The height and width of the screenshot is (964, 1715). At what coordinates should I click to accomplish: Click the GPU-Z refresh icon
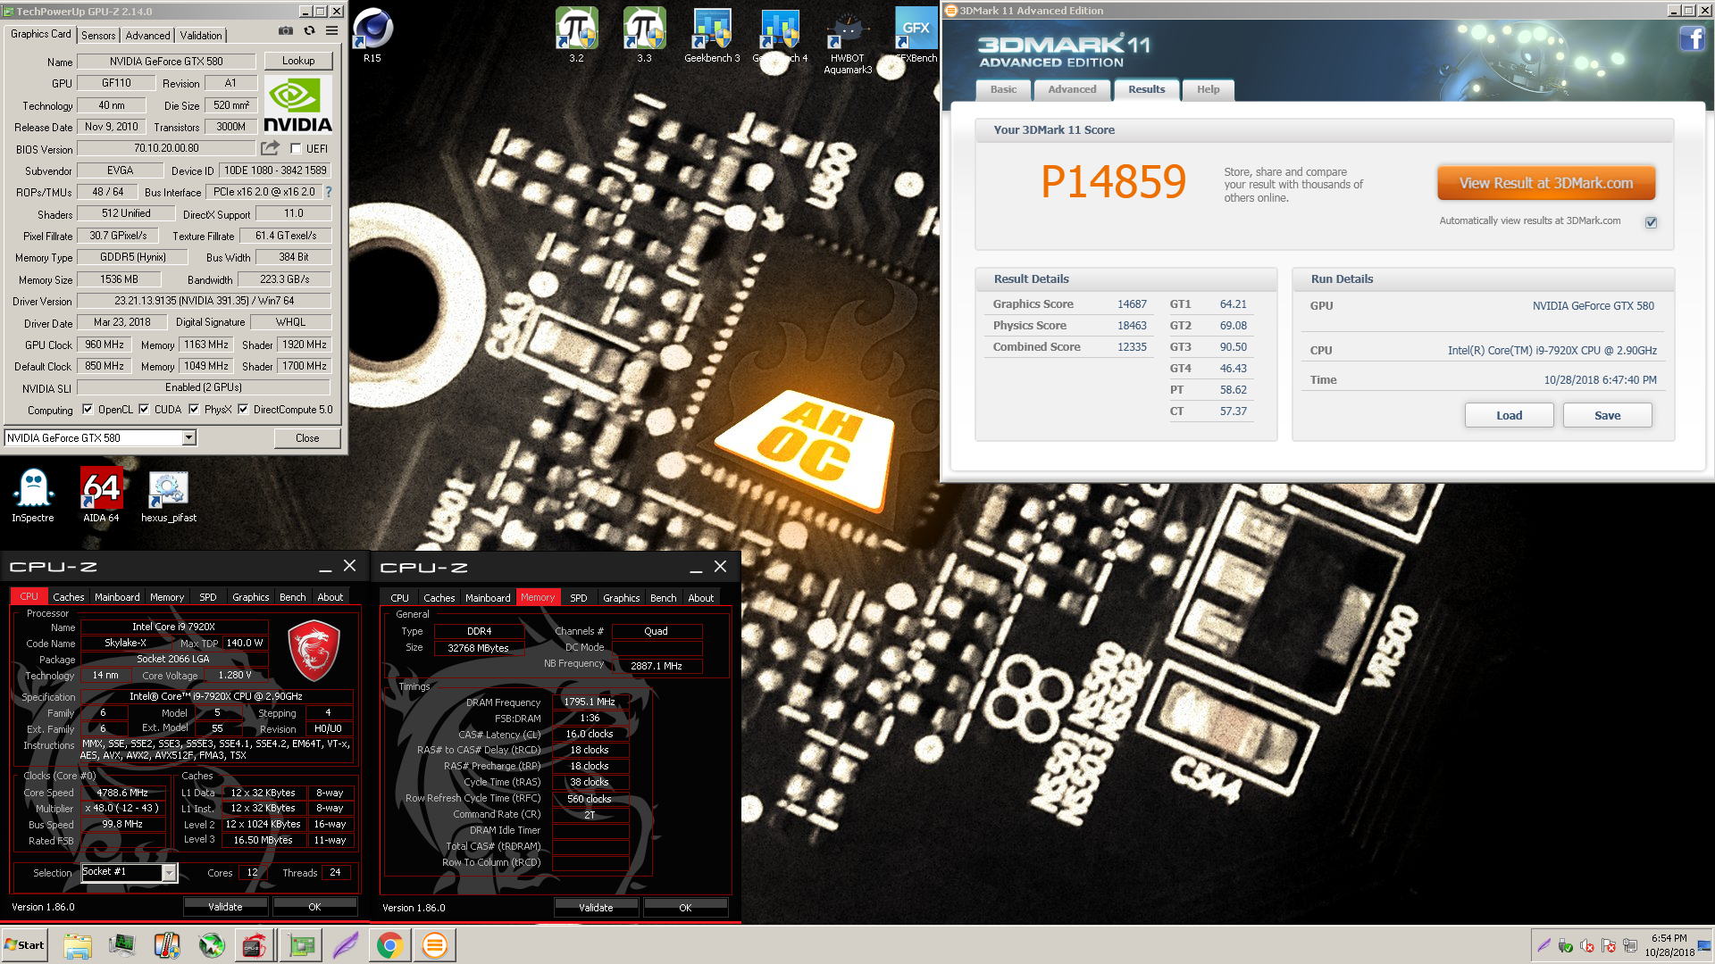309,31
